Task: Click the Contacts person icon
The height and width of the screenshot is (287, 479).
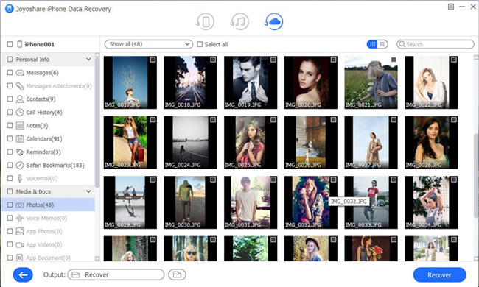Action: coord(20,99)
